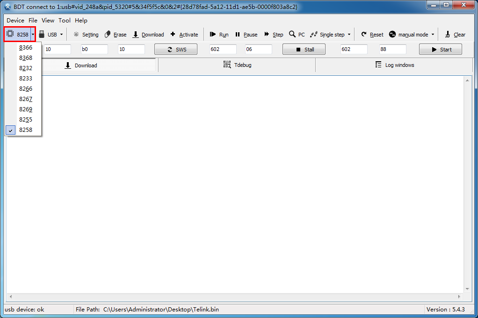This screenshot has width=478, height=318.
Task: Click the Run toolbar button
Action: click(219, 35)
